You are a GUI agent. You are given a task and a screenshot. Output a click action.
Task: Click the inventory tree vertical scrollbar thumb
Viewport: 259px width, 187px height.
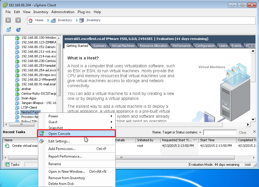tap(58, 70)
